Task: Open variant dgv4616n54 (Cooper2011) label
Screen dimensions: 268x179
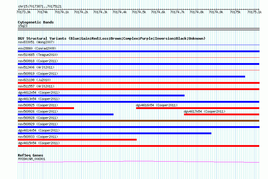Action: 157,105
